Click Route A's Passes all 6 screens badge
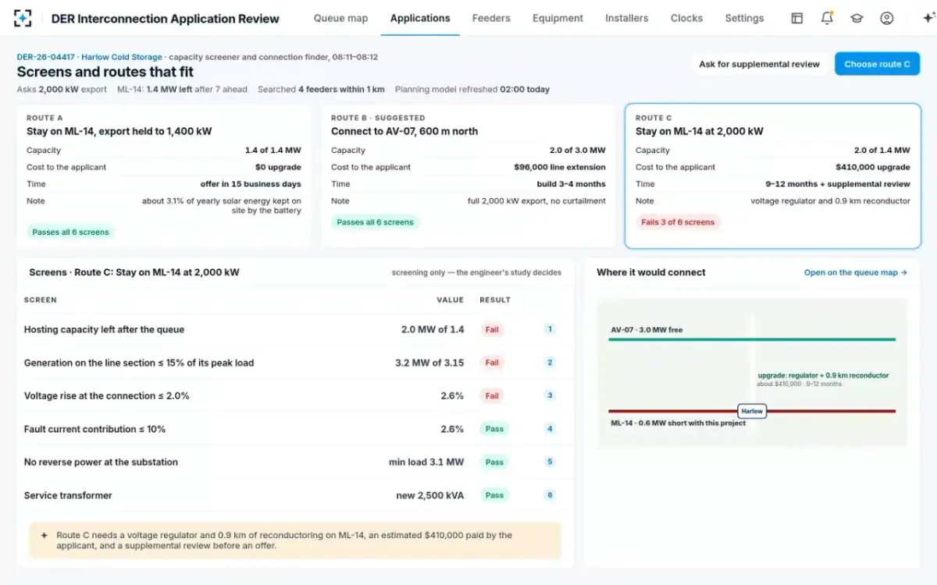937x585 pixels. 71,232
